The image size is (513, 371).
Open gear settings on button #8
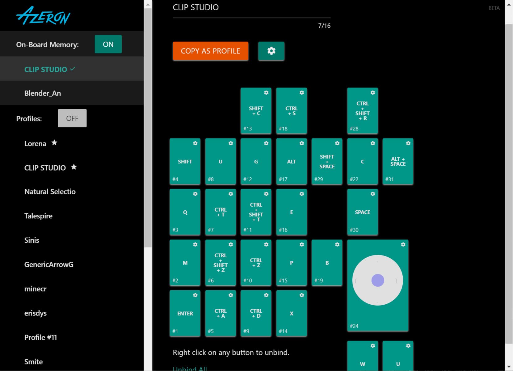click(x=231, y=143)
